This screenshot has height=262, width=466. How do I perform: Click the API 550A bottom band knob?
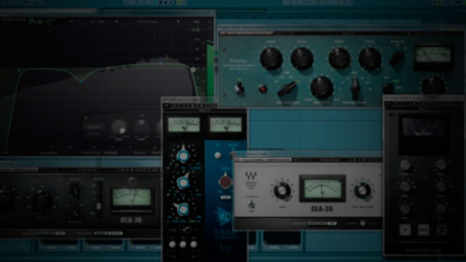(183, 208)
